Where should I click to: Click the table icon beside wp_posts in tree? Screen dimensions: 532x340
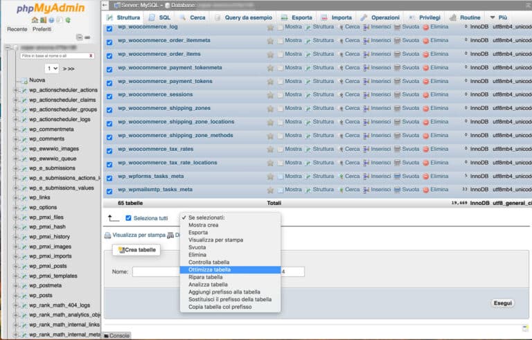pos(24,296)
